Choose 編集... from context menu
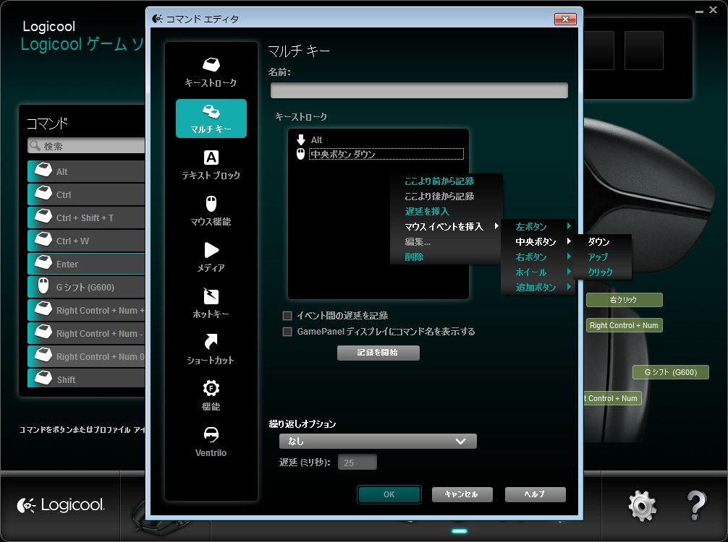The width and height of the screenshot is (728, 542). (x=418, y=241)
